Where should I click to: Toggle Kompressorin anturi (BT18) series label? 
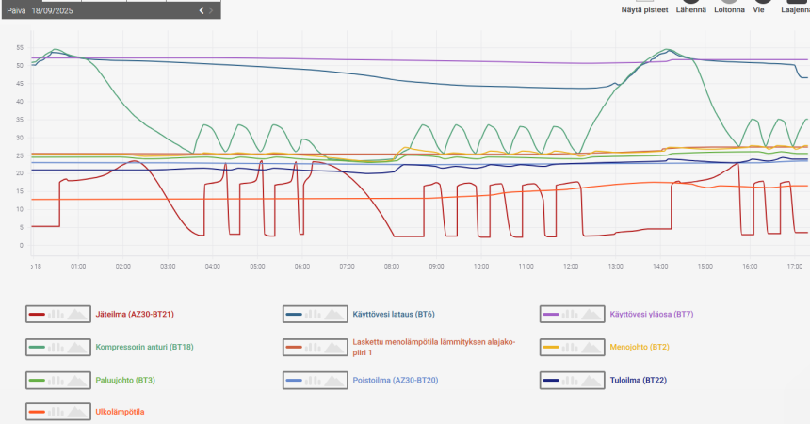click(x=144, y=347)
